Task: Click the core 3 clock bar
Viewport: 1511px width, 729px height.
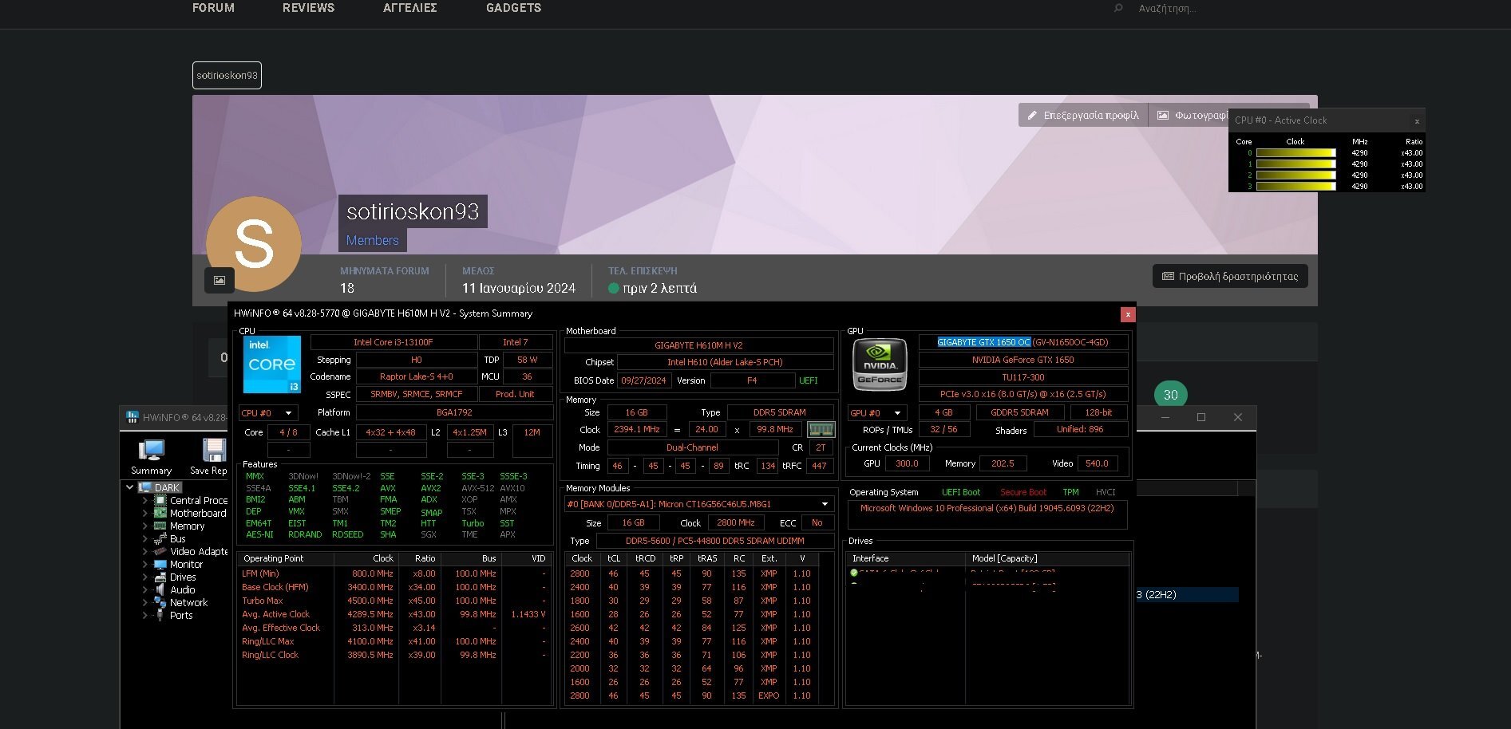Action: point(1295,187)
